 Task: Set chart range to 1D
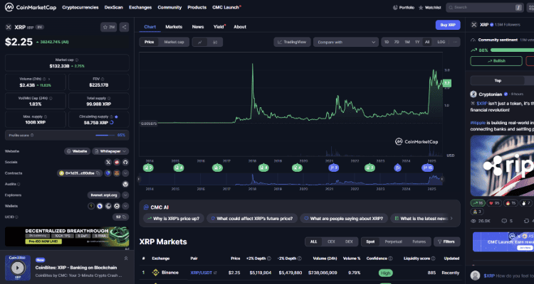click(x=387, y=42)
